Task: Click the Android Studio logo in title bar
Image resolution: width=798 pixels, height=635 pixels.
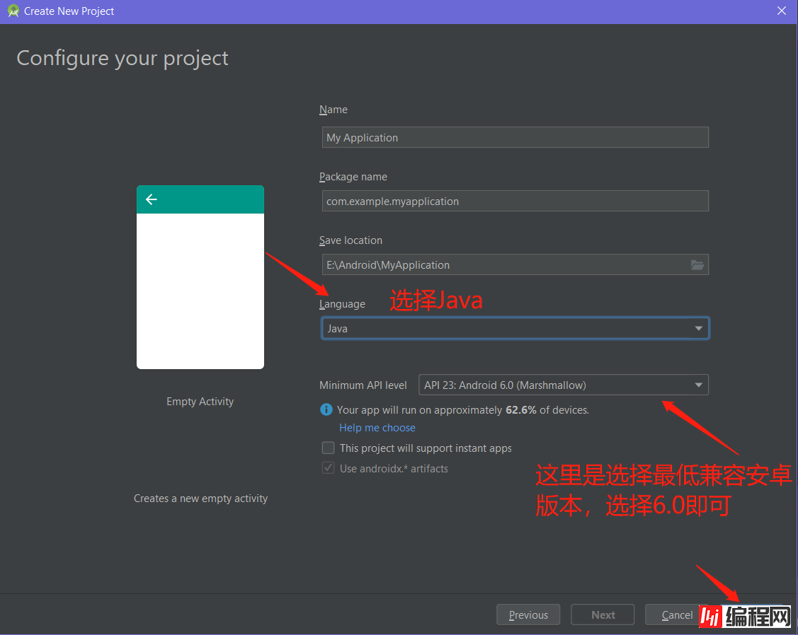Action: pyautogui.click(x=12, y=11)
